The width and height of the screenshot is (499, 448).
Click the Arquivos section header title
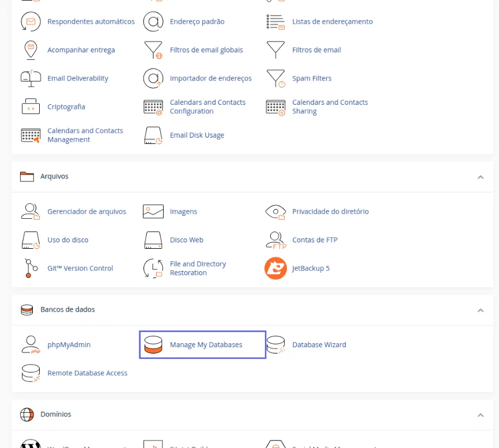tap(54, 176)
